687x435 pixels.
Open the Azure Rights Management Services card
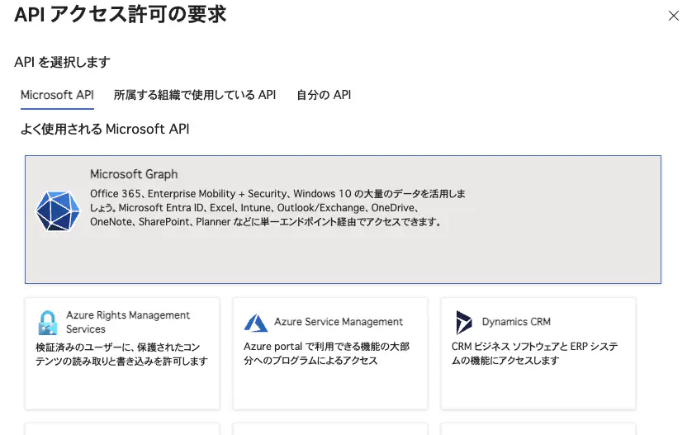[122, 353]
